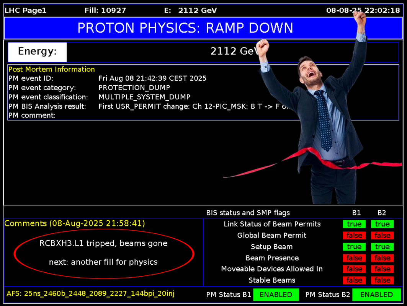Screen dimensions: 407x306
Task: Click the Post Mortem Information heading
Action: coord(52,69)
